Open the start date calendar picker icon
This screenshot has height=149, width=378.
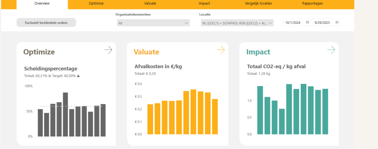pyautogui.click(x=307, y=23)
